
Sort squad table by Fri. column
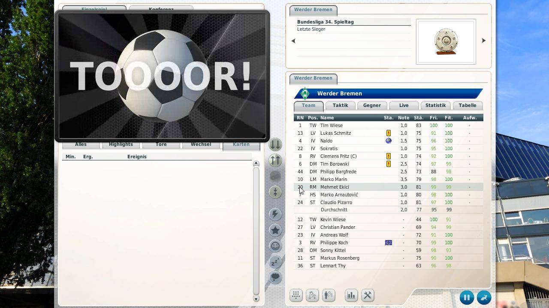[434, 118]
